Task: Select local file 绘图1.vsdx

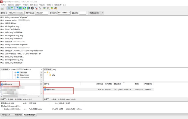Action: [8, 84]
